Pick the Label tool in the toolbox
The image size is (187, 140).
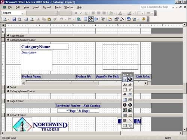125,84
